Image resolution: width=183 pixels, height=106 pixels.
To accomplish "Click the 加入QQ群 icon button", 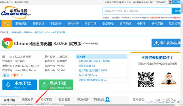I will (174, 2).
